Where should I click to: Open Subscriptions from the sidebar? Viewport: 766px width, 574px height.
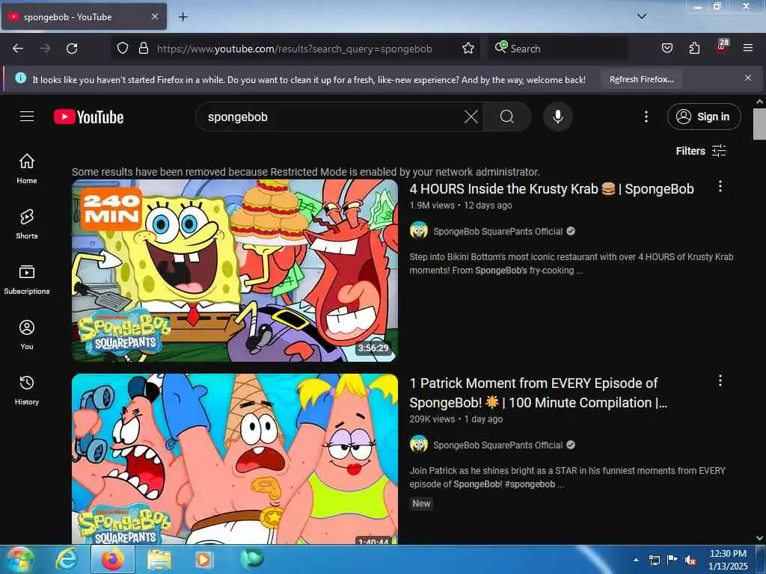pyautogui.click(x=27, y=280)
